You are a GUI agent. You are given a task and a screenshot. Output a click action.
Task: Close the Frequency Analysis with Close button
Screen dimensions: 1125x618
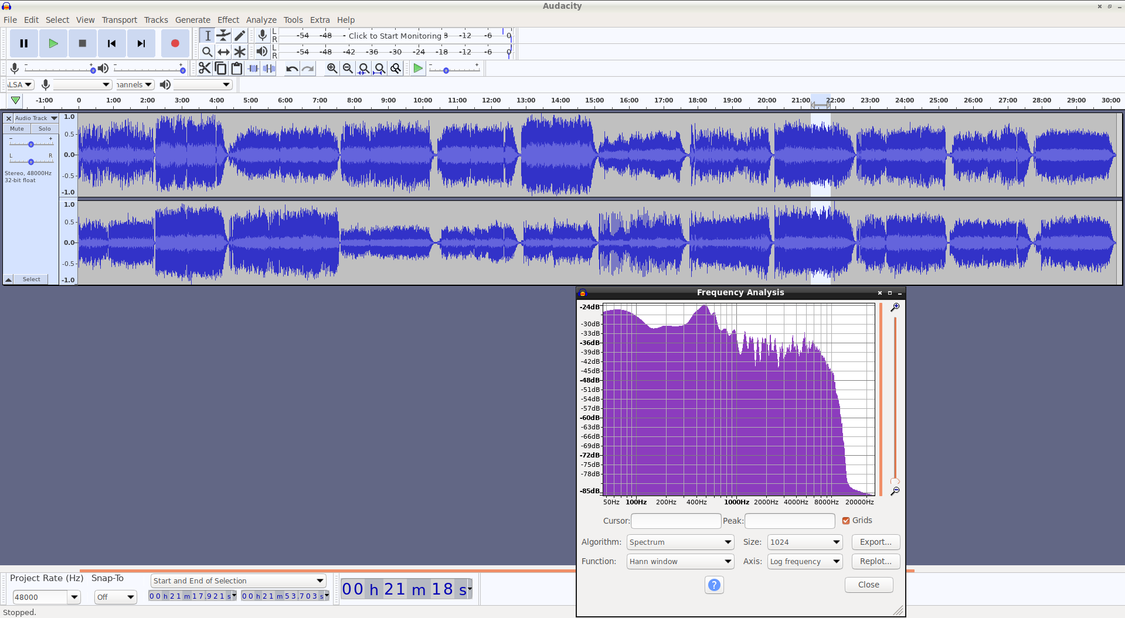[x=869, y=585]
